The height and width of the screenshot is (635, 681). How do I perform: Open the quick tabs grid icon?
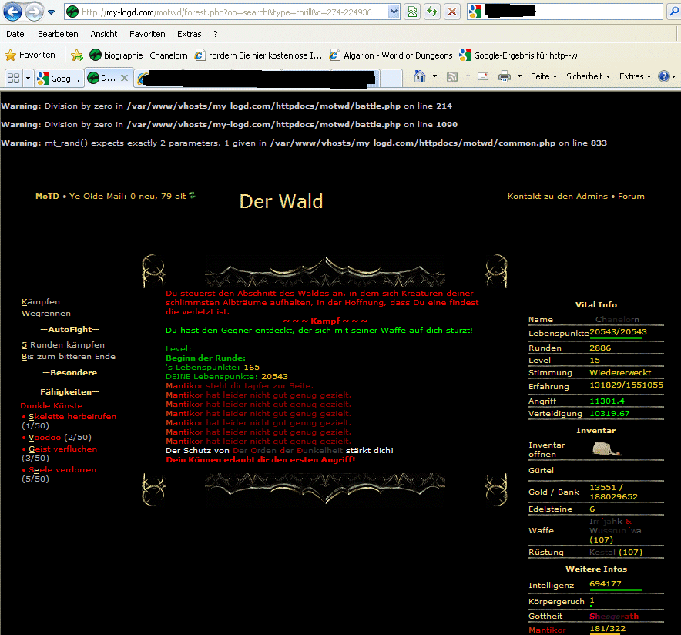pos(13,78)
